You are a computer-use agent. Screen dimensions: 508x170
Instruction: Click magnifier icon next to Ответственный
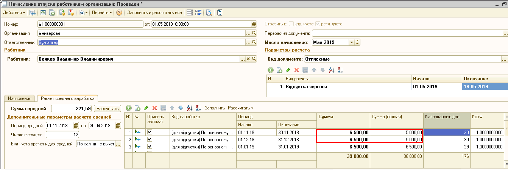tap(254, 42)
